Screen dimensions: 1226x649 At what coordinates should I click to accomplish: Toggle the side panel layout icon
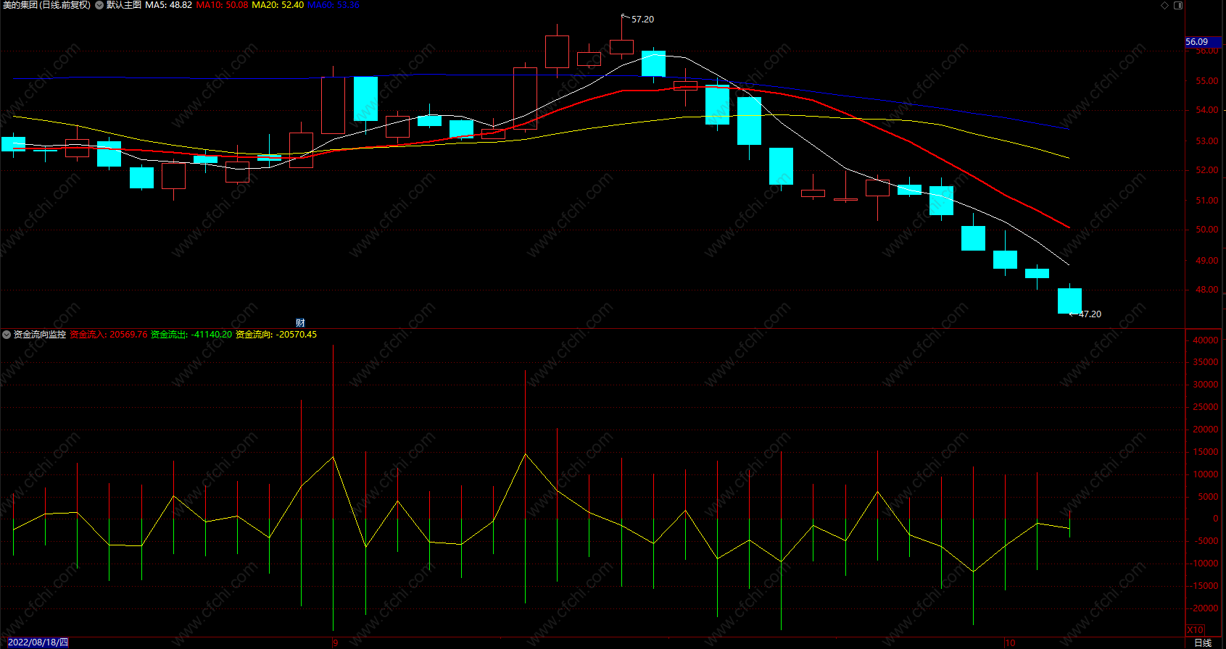coord(1178,5)
